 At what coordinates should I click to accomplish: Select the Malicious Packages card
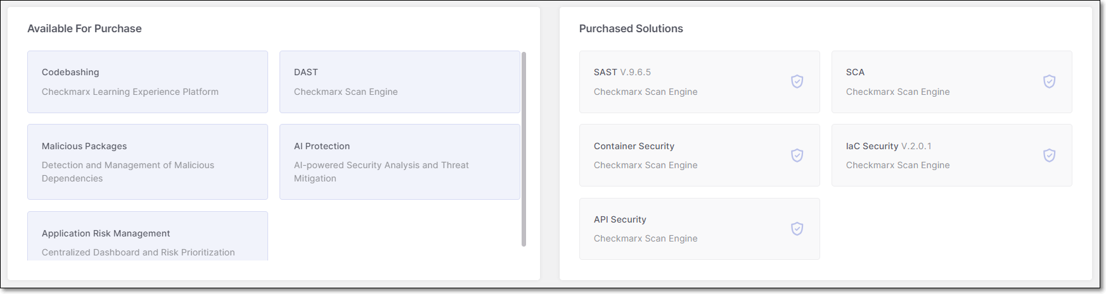point(148,162)
